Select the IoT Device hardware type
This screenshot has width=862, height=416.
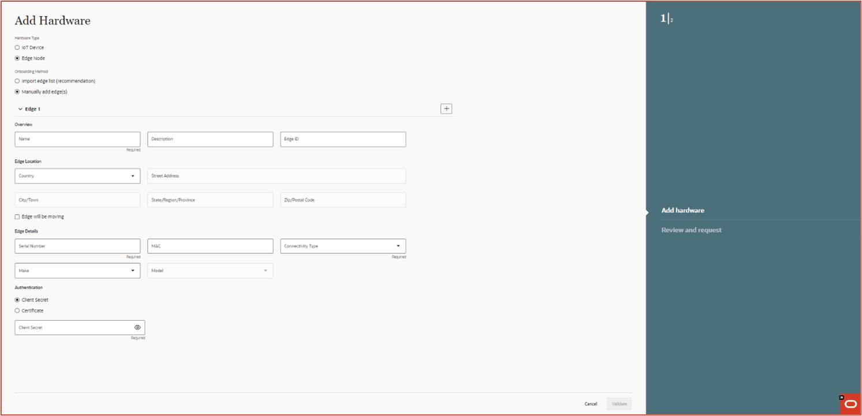point(17,47)
